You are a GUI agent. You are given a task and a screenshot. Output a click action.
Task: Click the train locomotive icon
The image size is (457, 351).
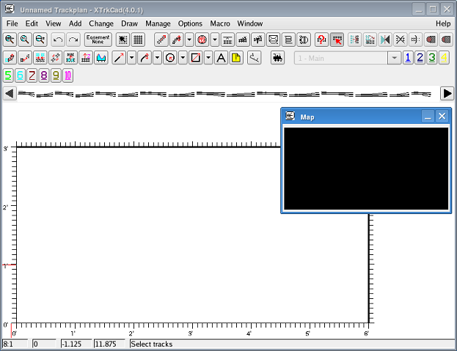coord(277,58)
